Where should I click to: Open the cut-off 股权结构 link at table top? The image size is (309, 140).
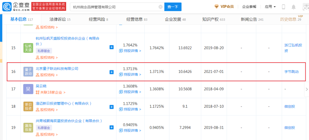point(47,27)
